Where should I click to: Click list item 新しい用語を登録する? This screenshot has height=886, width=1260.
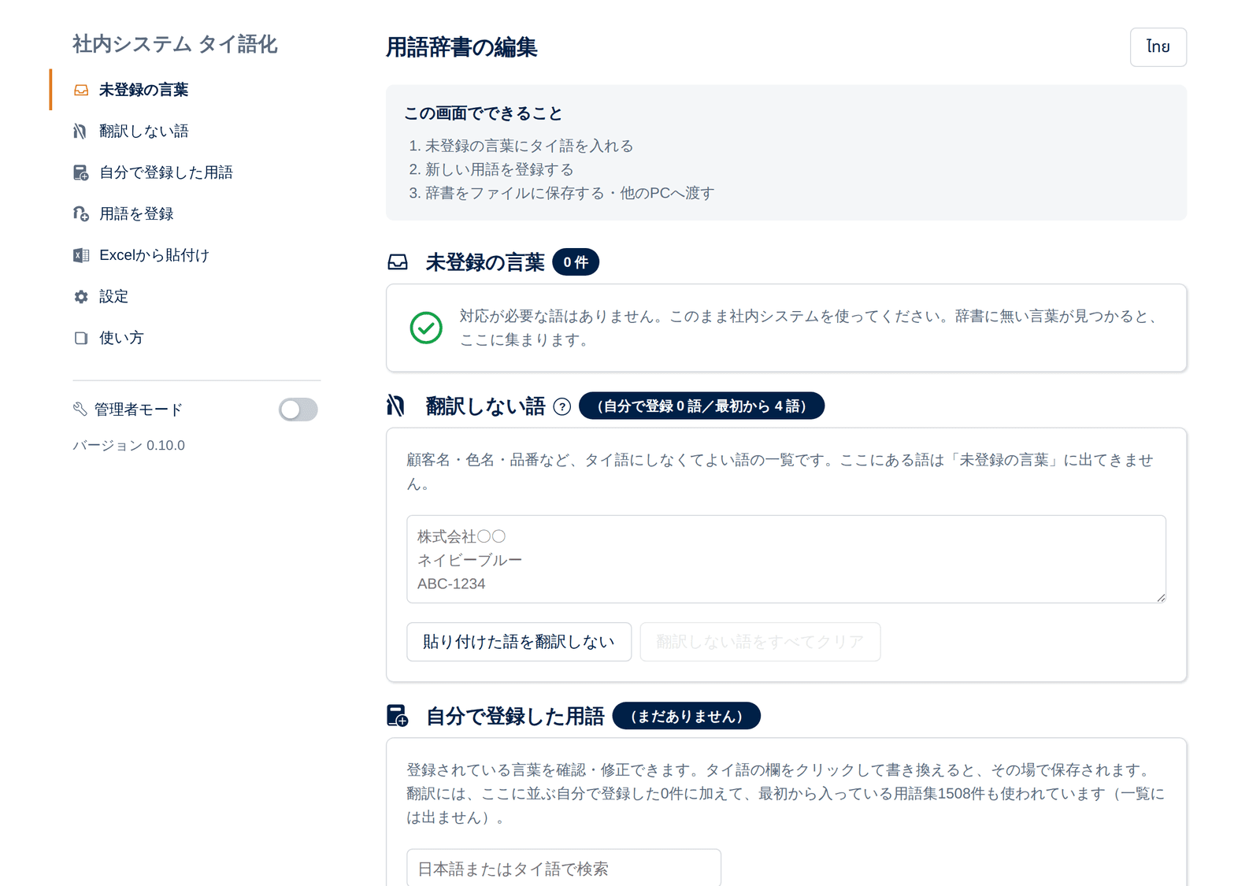coord(499,169)
